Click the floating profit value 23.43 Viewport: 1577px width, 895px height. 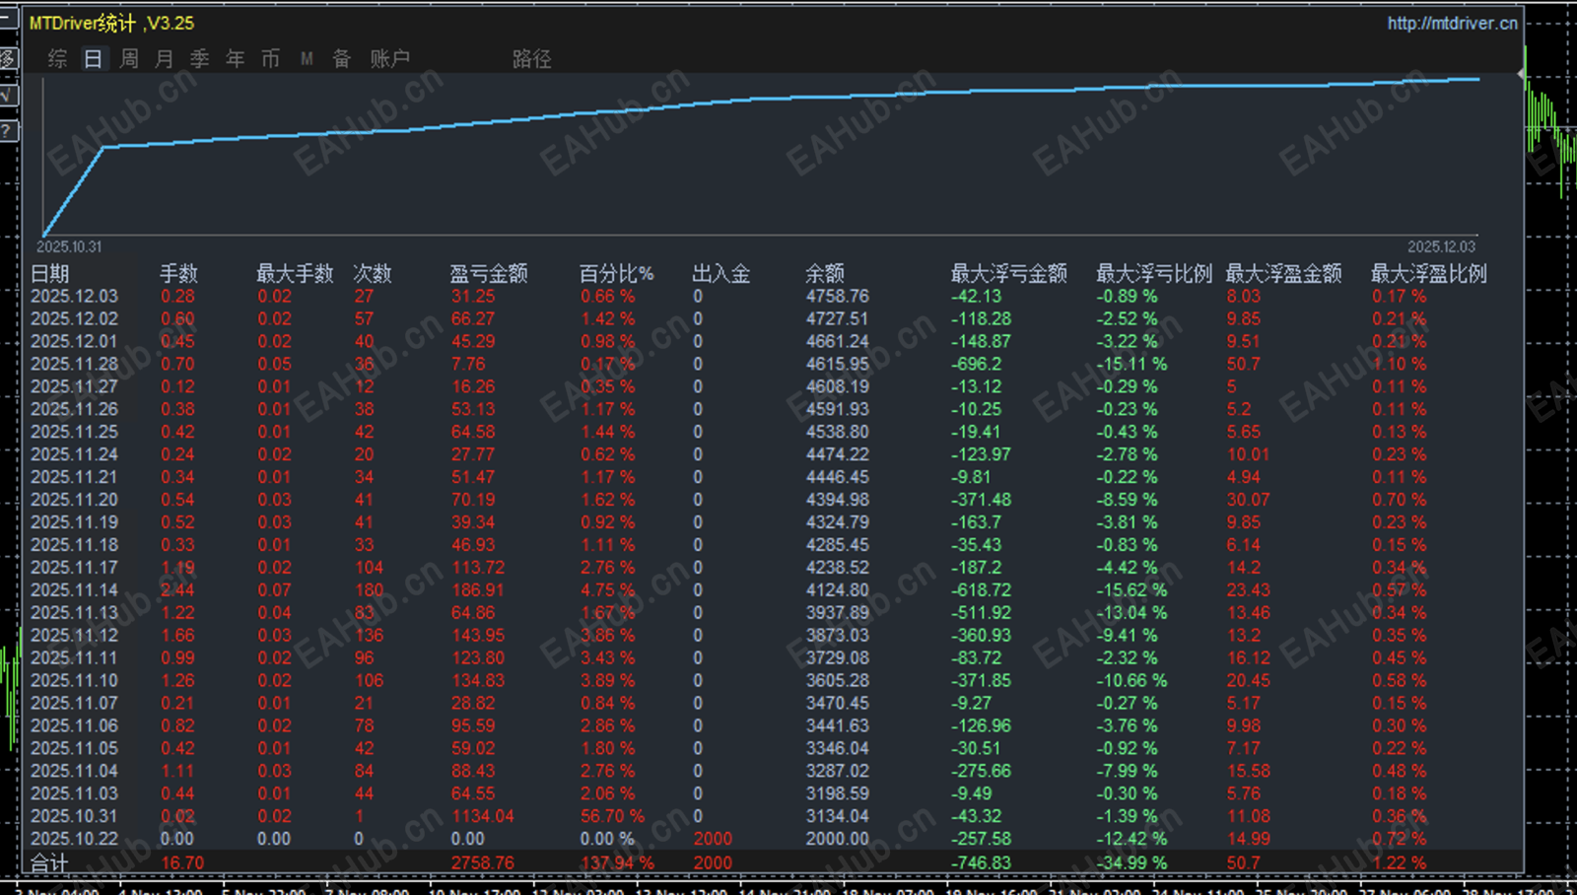click(1249, 589)
